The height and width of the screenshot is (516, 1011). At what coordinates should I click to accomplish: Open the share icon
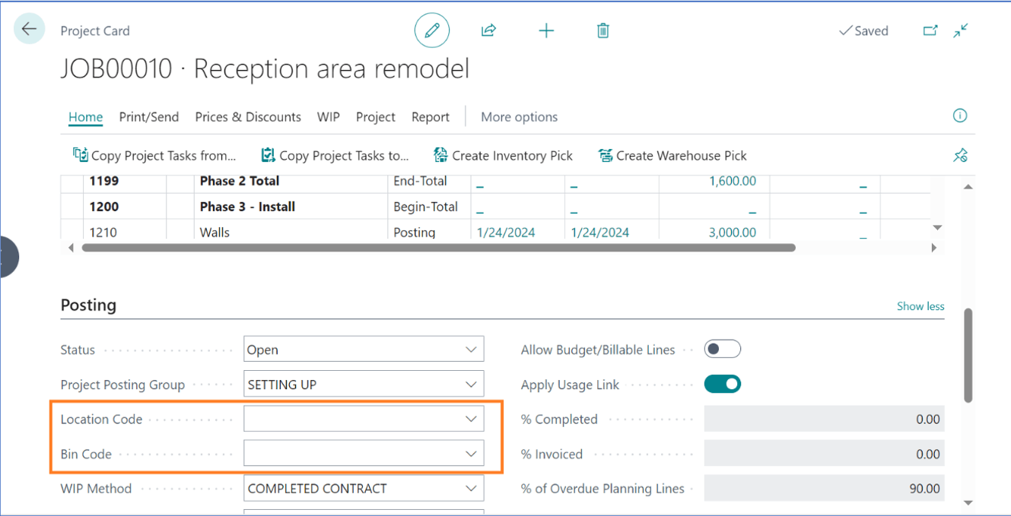coord(488,30)
